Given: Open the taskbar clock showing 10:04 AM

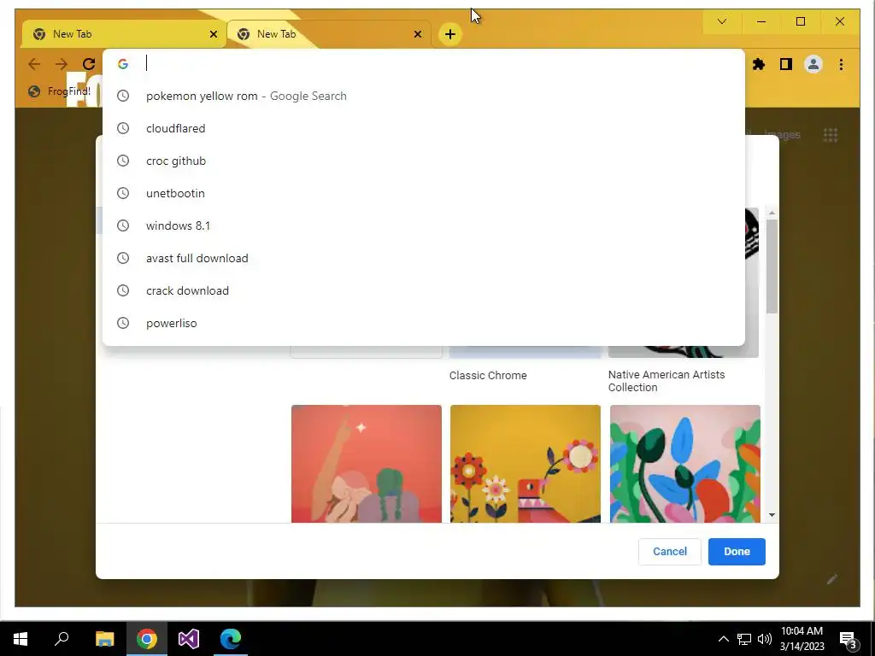Looking at the screenshot, I should (802, 639).
